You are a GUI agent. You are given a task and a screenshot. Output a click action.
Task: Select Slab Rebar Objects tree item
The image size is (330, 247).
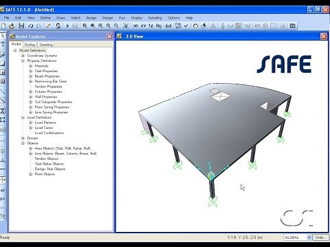(49, 164)
